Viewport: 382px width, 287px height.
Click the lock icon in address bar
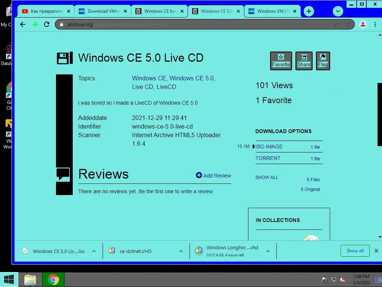62,24
